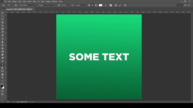Screen dimensions: 193x108
Task: Select the Path Selection tool
Action: click(x=2, y=68)
